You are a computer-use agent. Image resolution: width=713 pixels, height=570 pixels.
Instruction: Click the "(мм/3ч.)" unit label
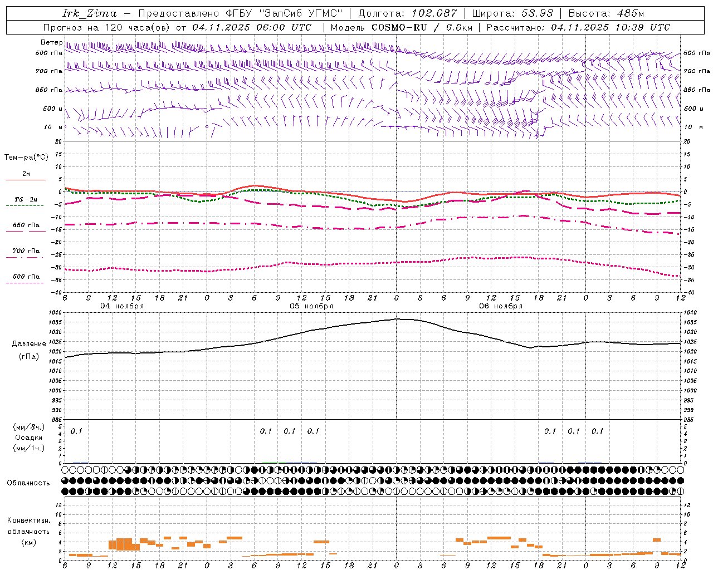point(28,427)
